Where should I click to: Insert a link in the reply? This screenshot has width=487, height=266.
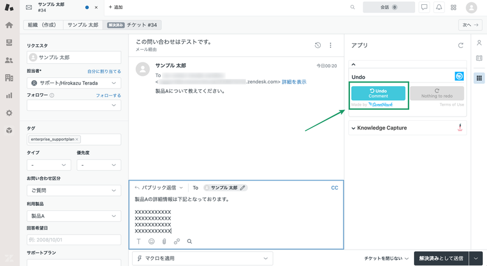(x=177, y=242)
